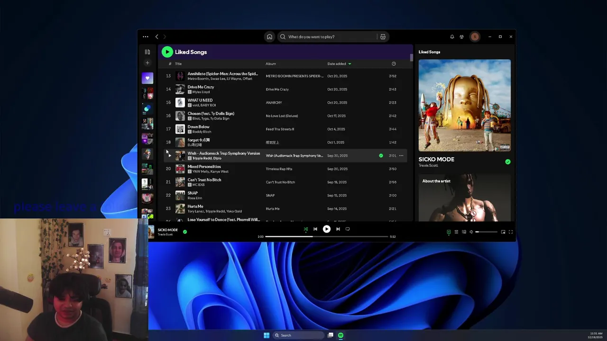Sort by duration clock icon
Screen dimensions: 607x341
point(394,63)
